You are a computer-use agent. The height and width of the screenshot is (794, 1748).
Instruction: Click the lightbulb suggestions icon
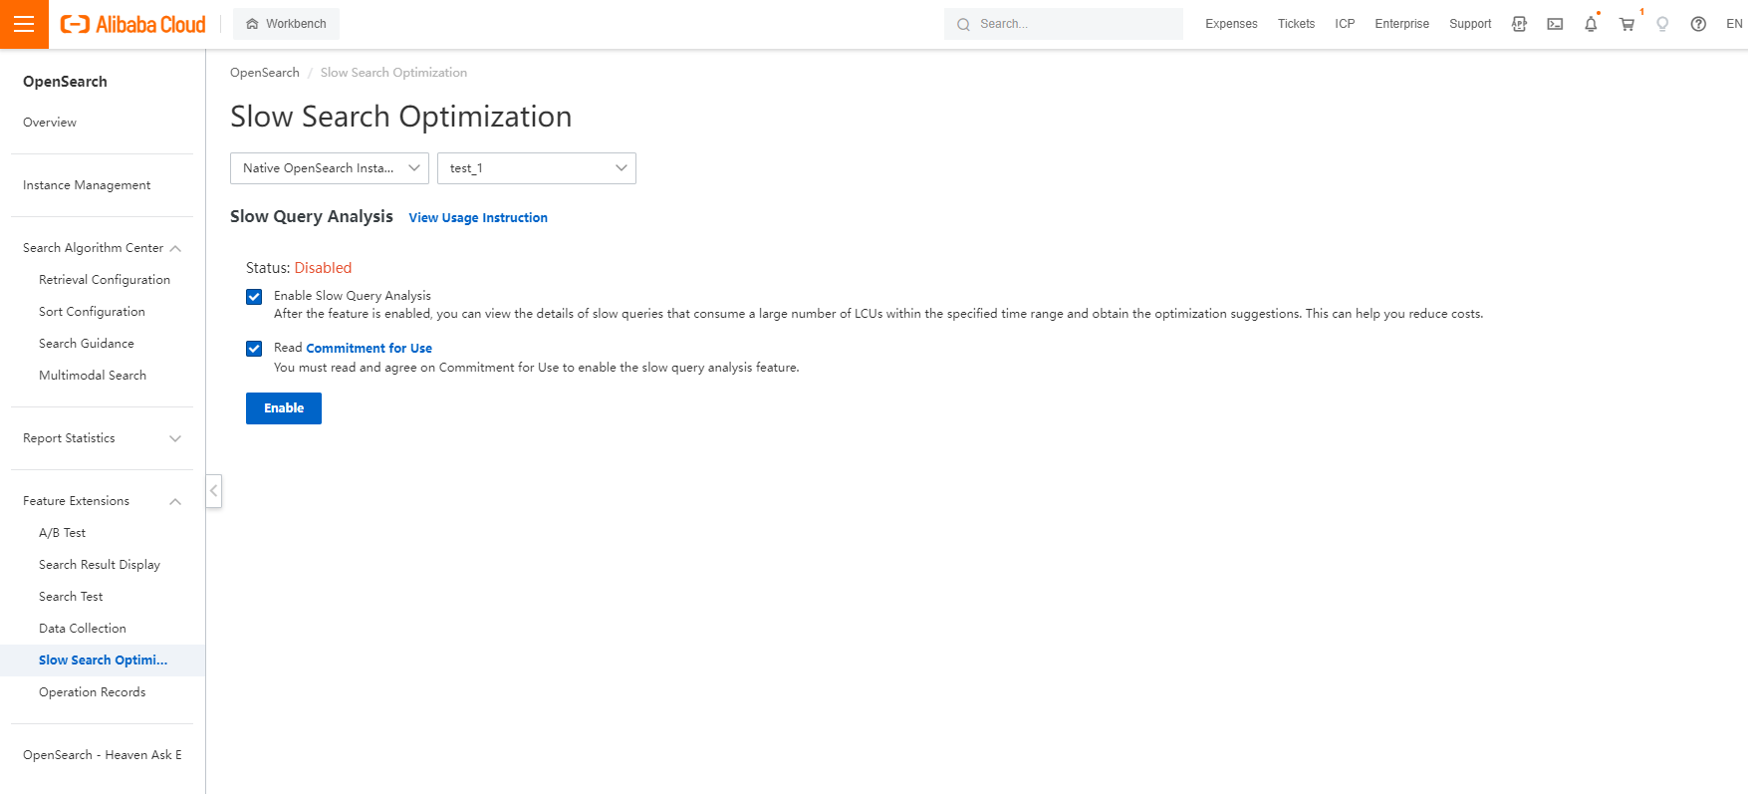(x=1662, y=24)
